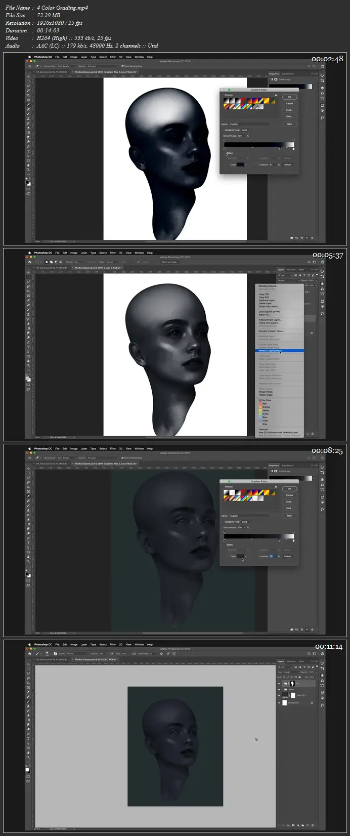
Task: Click Save in the third frame's Gradient Editor
Action: point(289,508)
